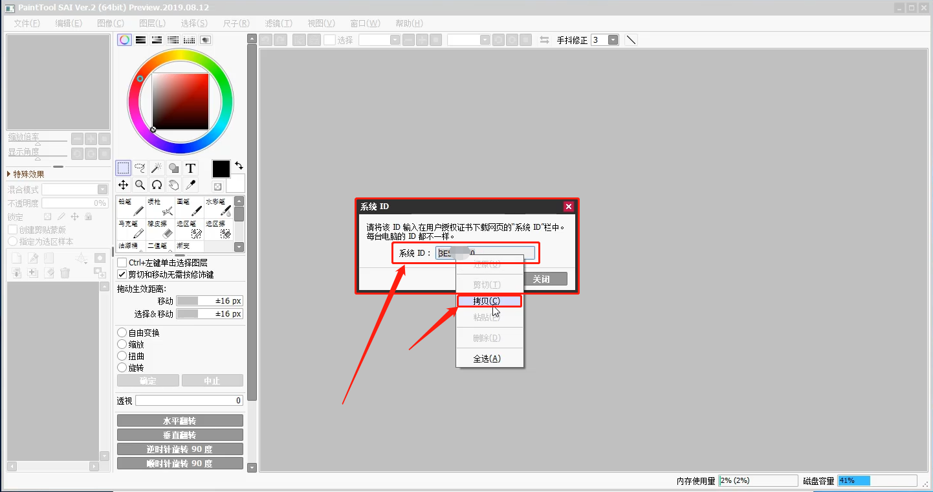
Task: Toggle the transparent color icon
Action: coord(217,186)
